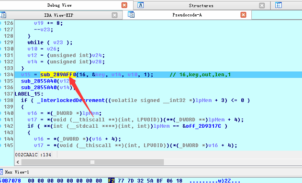Click the Pseudocode-A tab icon
302x183 pixels.
coord(131,14)
